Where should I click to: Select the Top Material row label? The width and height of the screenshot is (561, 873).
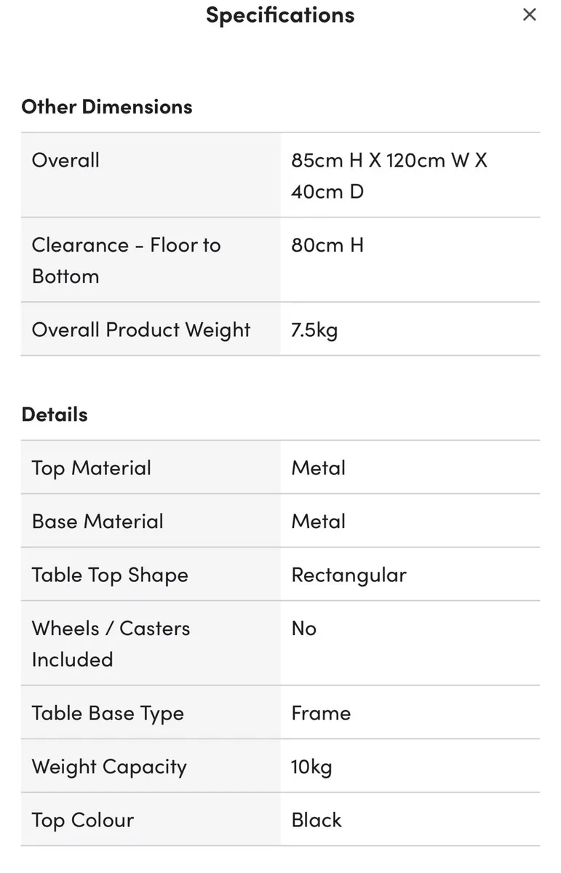pyautogui.click(x=92, y=468)
